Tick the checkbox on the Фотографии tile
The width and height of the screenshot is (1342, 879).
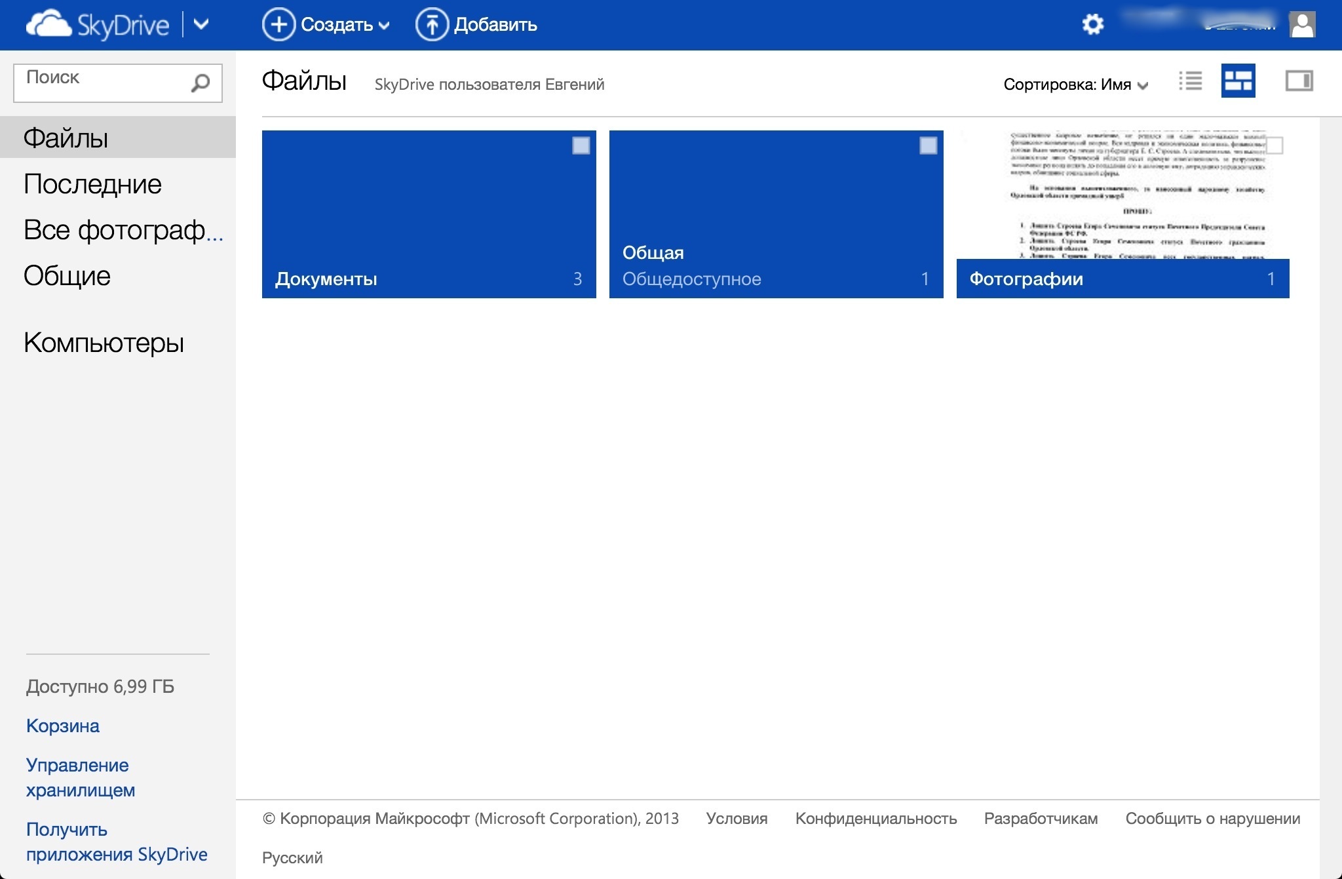click(1275, 146)
